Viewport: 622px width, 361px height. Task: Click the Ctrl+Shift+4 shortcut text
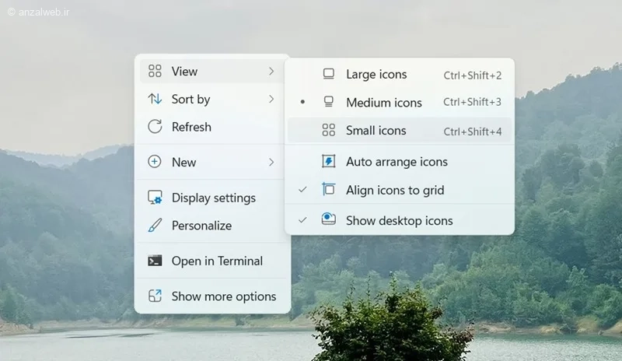[473, 131]
